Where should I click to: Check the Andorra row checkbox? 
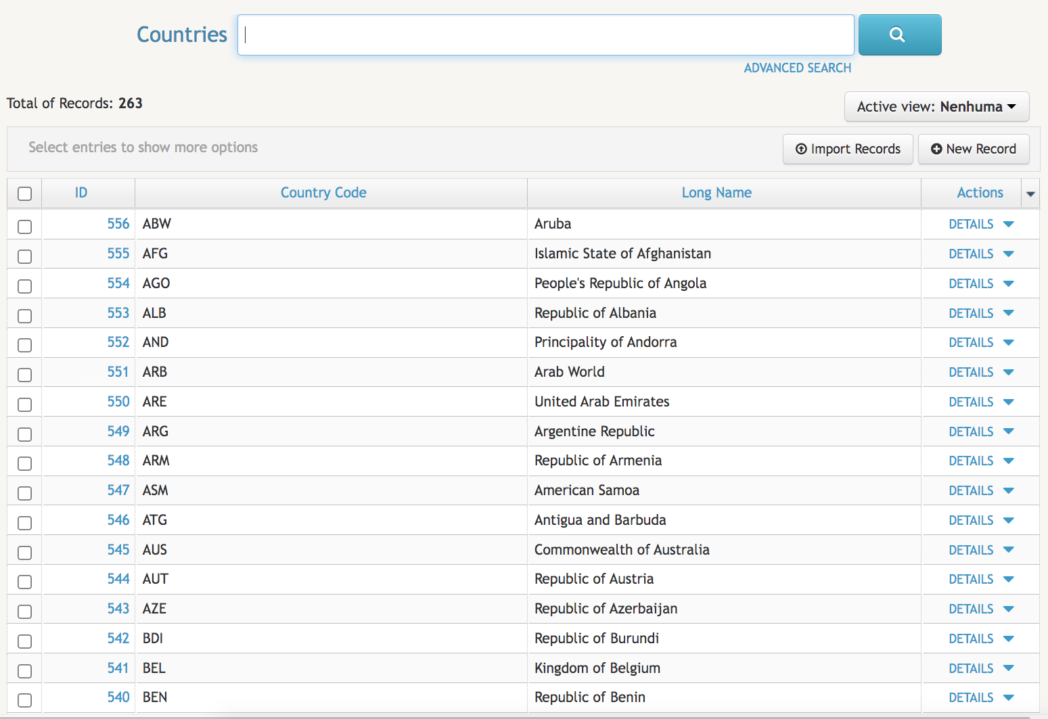point(24,345)
